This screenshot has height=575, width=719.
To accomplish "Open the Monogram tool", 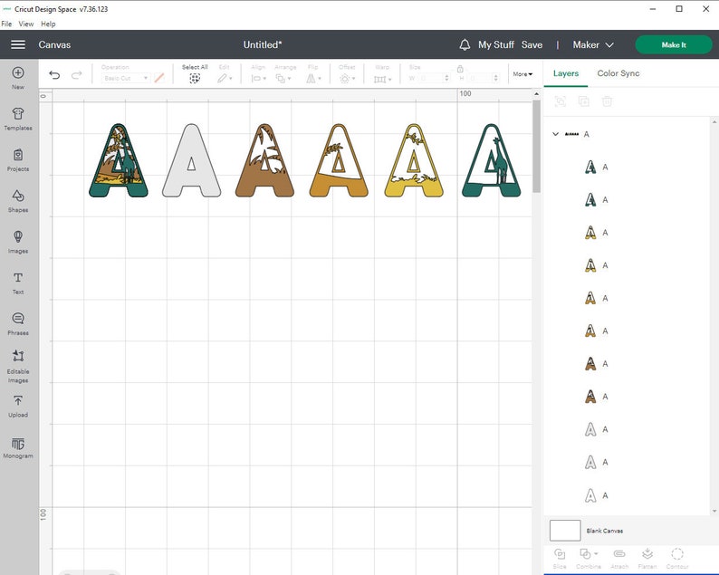I will 18,447.
